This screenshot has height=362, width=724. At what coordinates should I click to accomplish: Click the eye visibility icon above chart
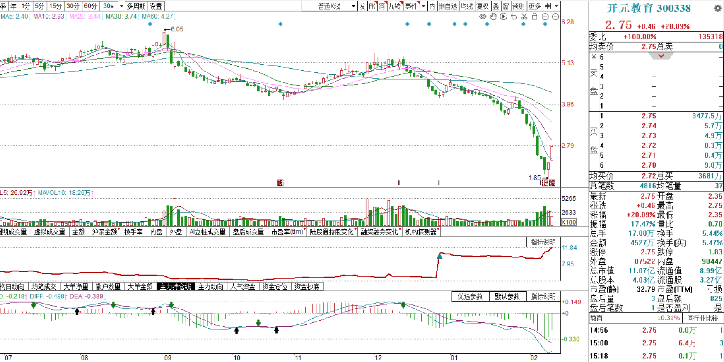483,17
